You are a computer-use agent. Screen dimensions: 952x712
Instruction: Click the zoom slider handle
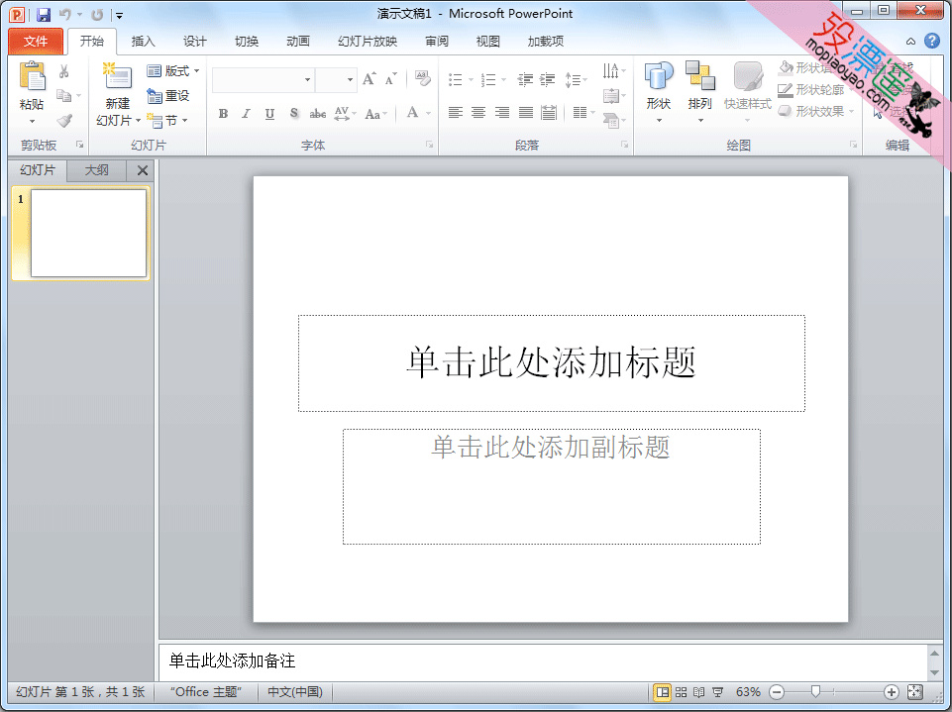click(815, 691)
